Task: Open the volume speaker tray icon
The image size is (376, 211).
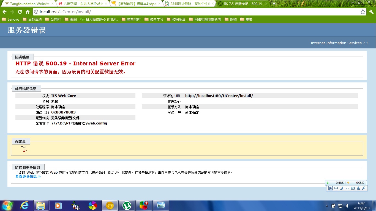Action: pyautogui.click(x=347, y=206)
